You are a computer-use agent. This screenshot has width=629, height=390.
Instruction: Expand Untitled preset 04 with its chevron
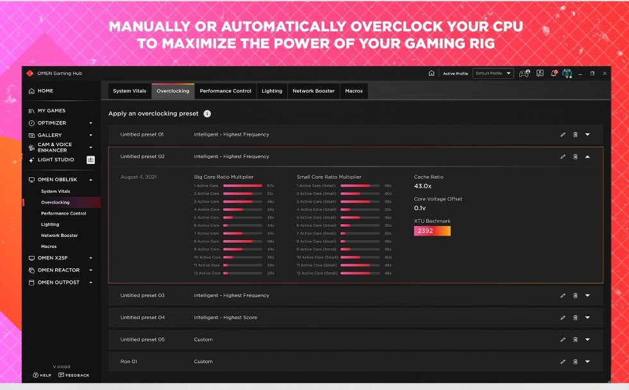coord(587,318)
